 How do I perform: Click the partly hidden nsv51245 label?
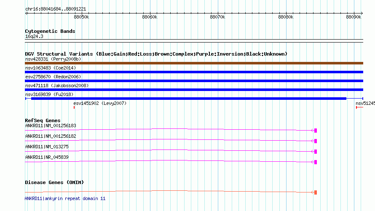click(365, 103)
